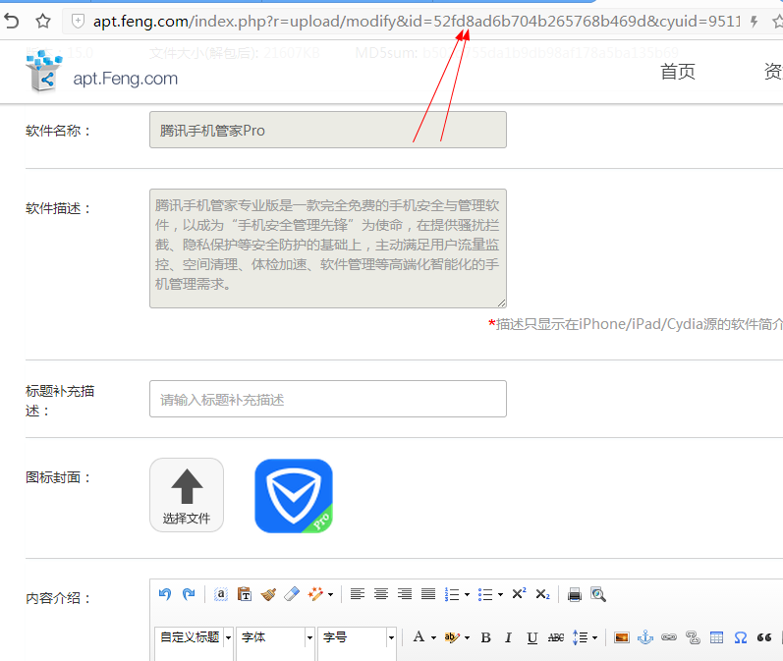Click the line spacing icon

click(x=580, y=637)
